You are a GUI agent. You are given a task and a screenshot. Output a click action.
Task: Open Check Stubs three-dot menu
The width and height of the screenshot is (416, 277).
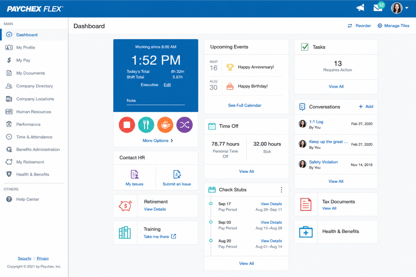click(281, 190)
